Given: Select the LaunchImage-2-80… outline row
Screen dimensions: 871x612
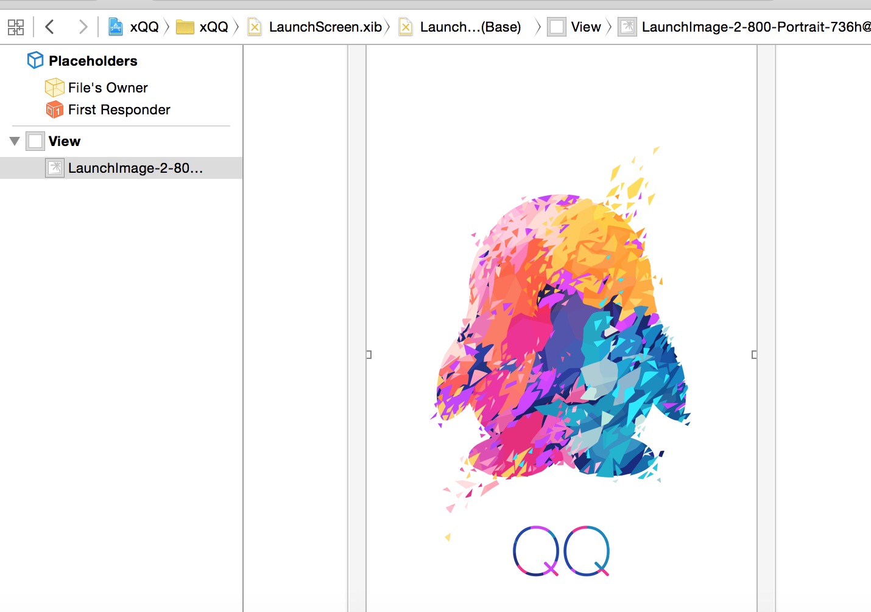Looking at the screenshot, I should [x=121, y=168].
